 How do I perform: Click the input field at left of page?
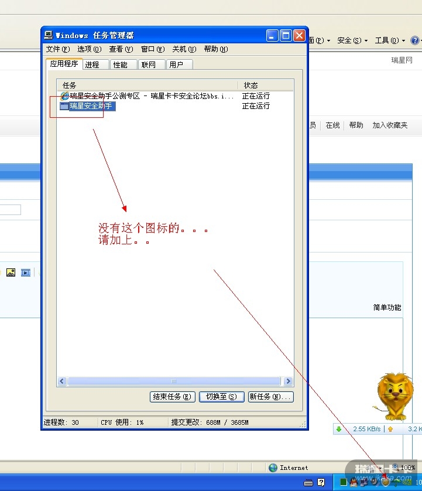tap(11, 210)
